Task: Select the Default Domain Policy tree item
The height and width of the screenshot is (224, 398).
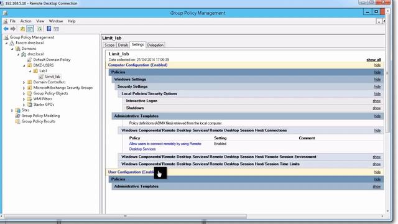Action: pos(52,60)
